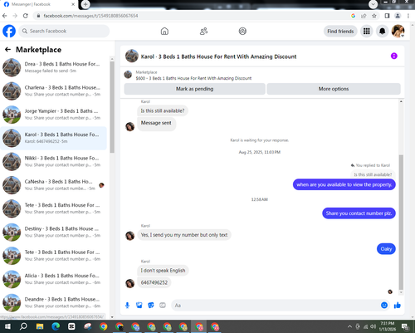Open the Windows notification center
Image resolution: width=415 pixels, height=333 pixels.
point(405,326)
